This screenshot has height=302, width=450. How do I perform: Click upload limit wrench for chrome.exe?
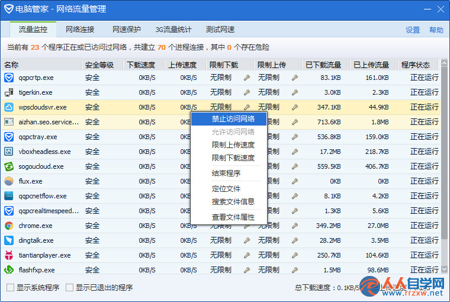(x=295, y=226)
